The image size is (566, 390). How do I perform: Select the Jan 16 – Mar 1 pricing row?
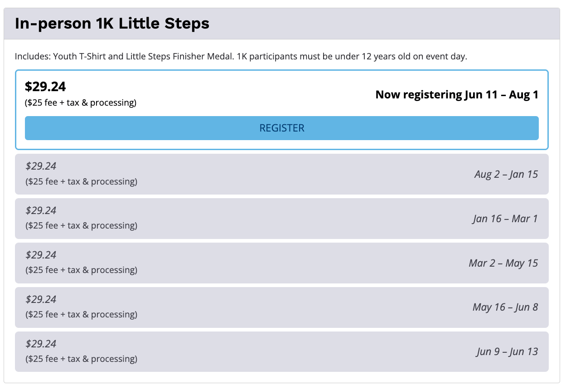[281, 219]
